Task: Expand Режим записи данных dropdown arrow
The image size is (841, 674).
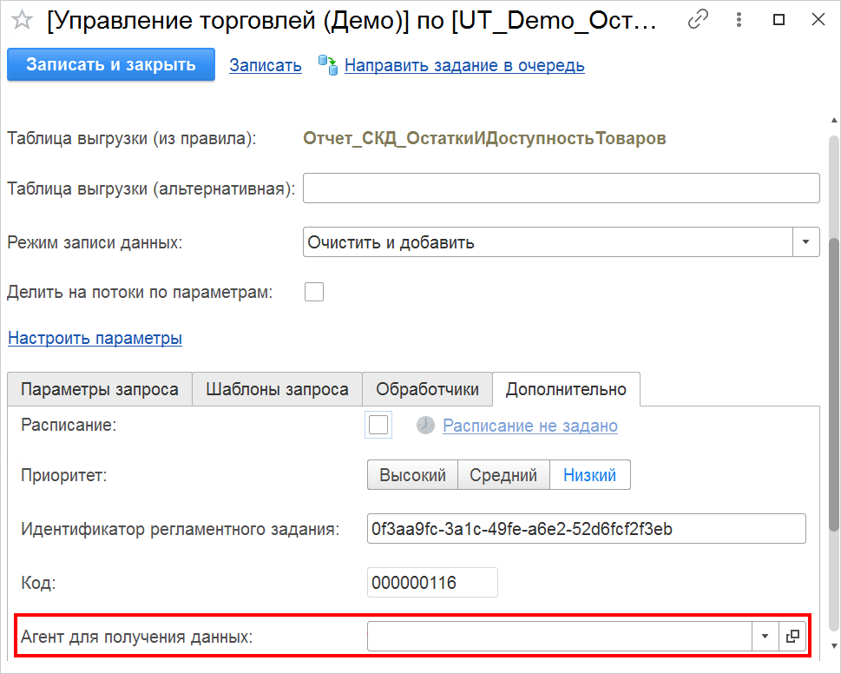Action: click(x=805, y=242)
